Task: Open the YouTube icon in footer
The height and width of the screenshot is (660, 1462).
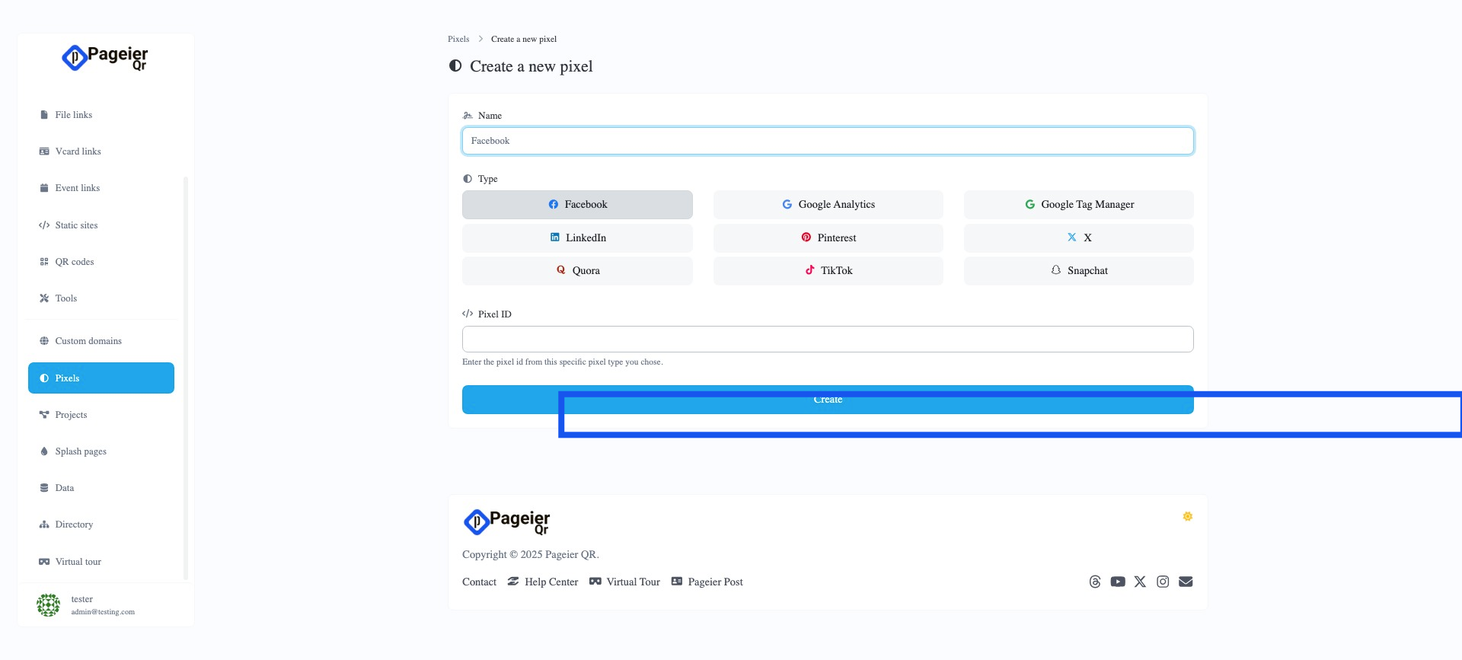Action: click(1117, 582)
